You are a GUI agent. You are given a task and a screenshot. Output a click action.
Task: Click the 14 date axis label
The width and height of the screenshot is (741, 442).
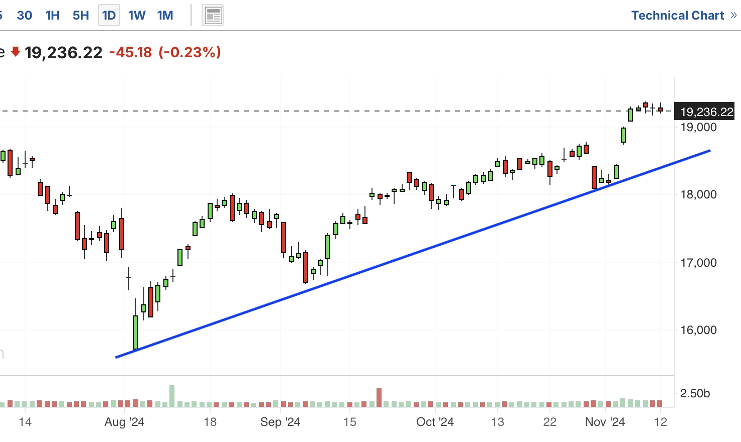(25, 422)
